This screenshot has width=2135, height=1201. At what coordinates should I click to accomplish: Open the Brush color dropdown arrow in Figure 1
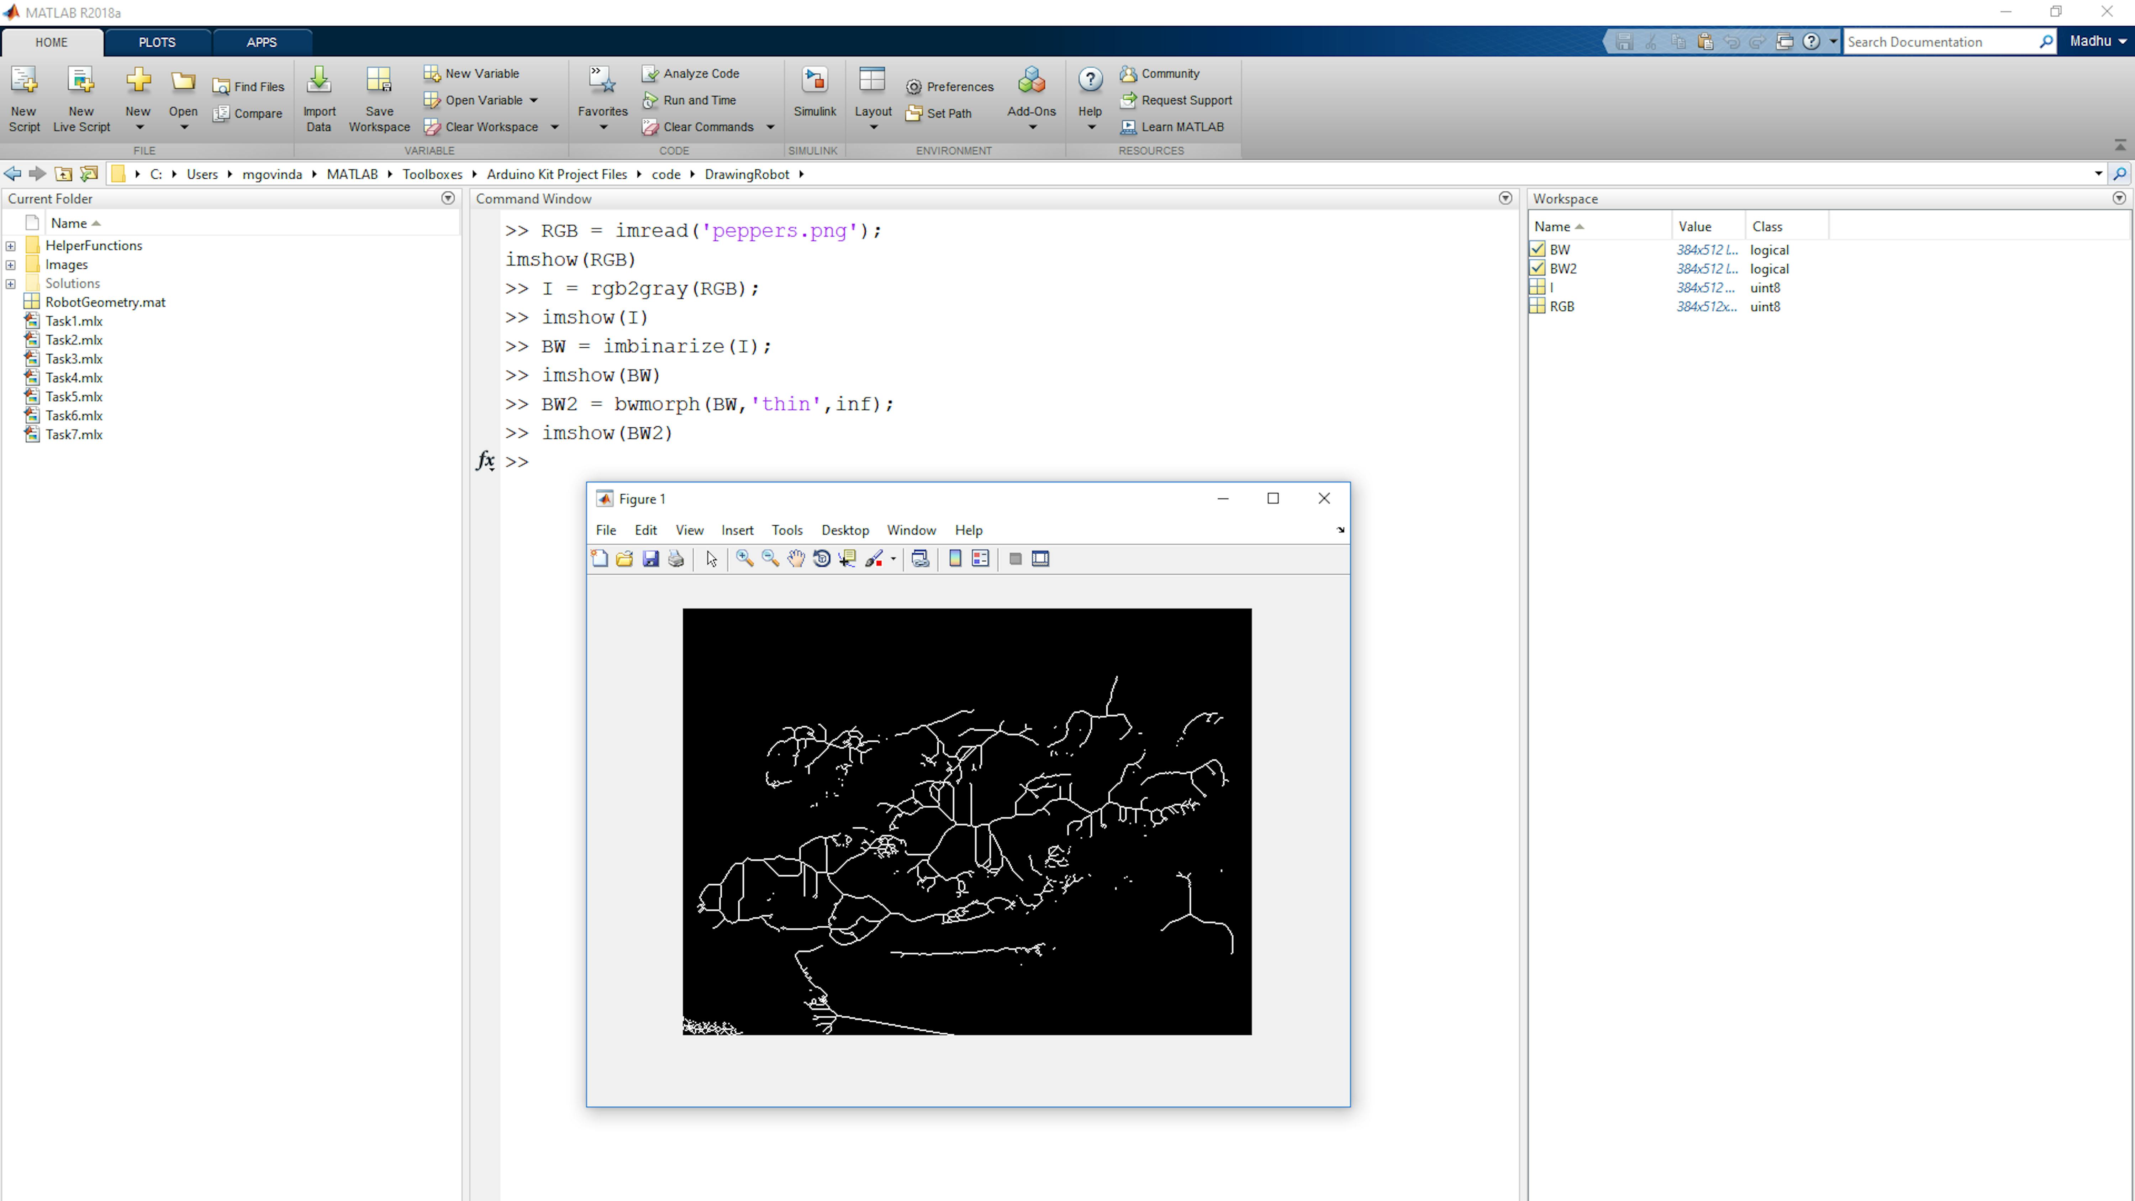click(x=893, y=559)
